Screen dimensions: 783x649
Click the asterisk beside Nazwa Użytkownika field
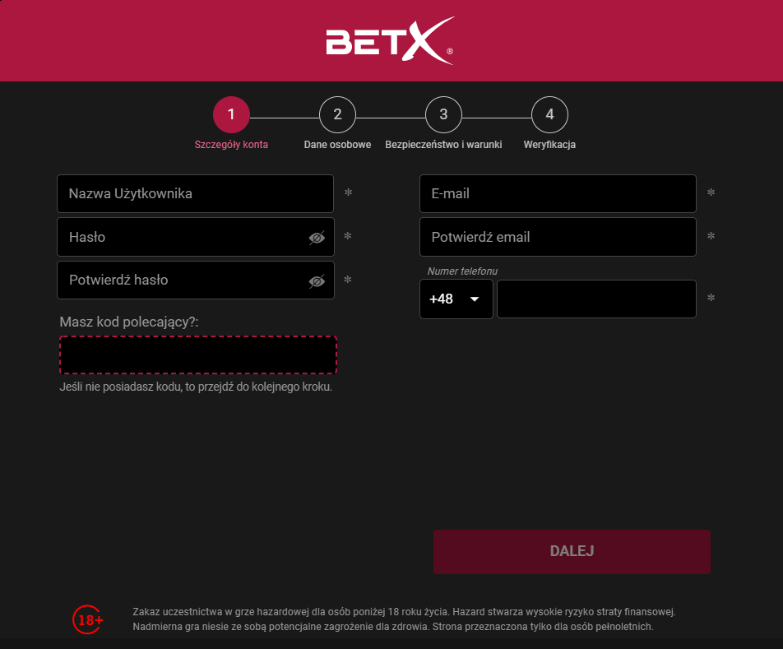pos(349,192)
